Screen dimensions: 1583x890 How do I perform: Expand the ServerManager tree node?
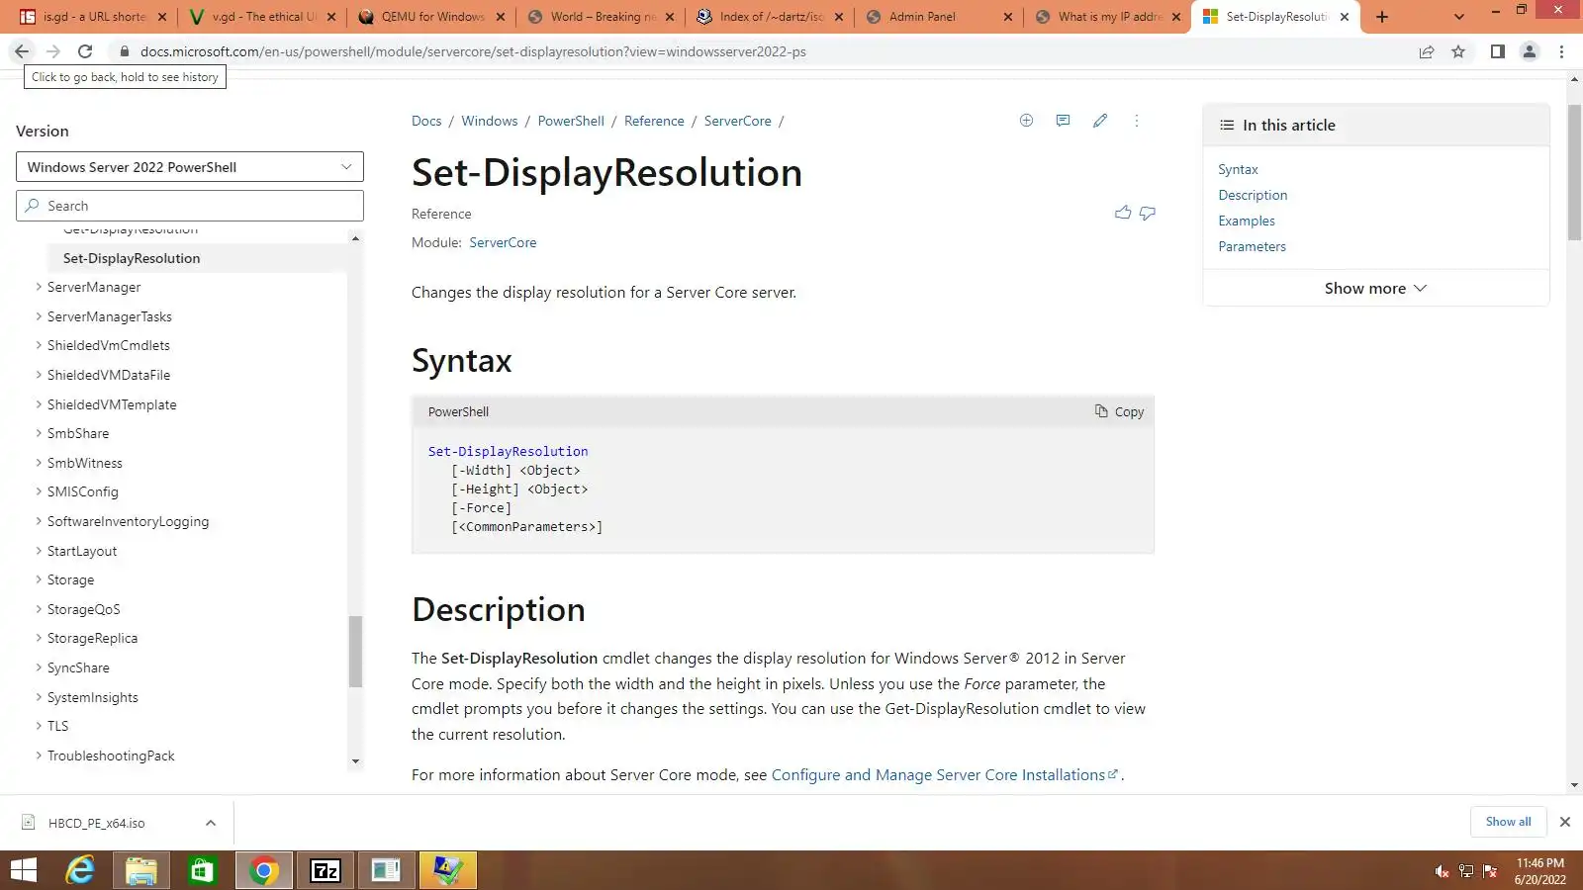(x=39, y=287)
